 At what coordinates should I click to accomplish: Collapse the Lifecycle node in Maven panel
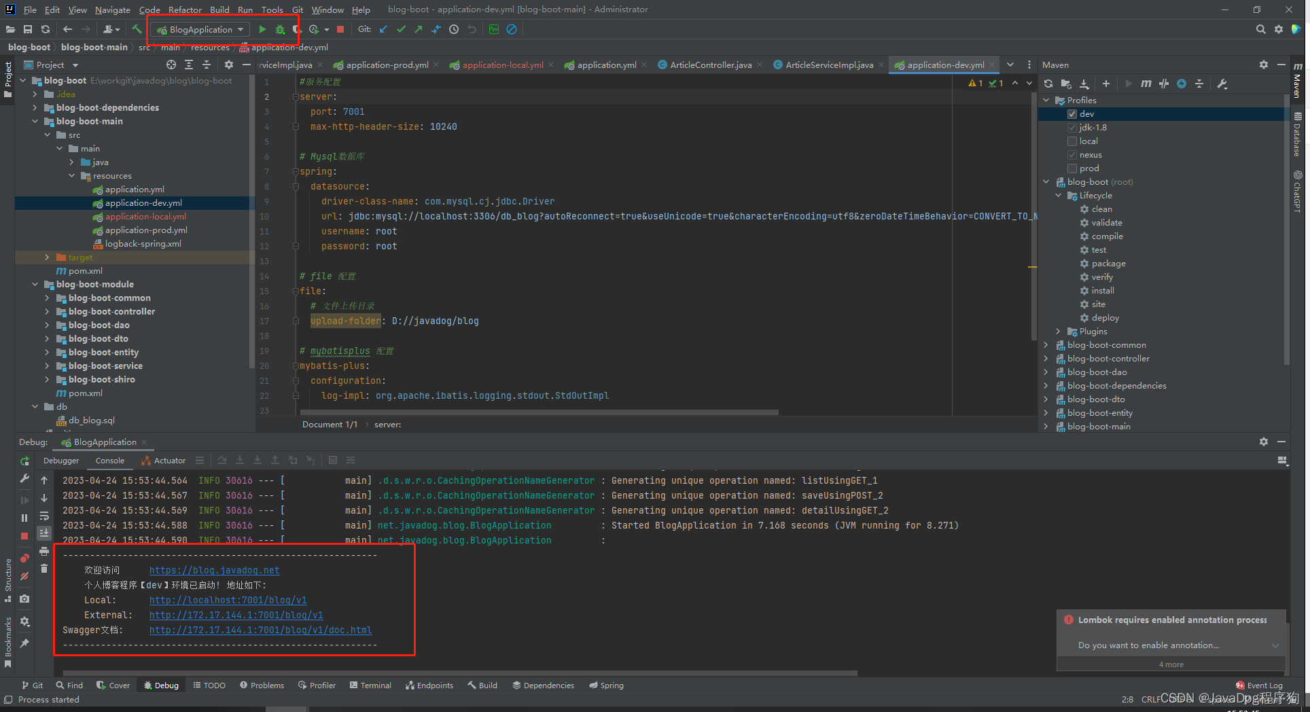(x=1058, y=195)
